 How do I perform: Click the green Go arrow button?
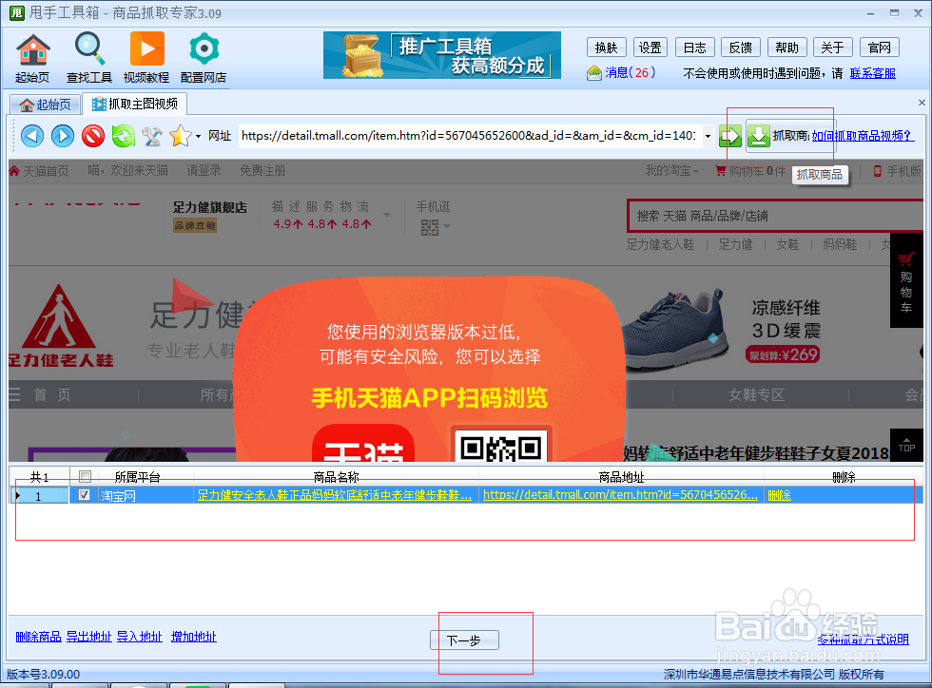pos(730,136)
